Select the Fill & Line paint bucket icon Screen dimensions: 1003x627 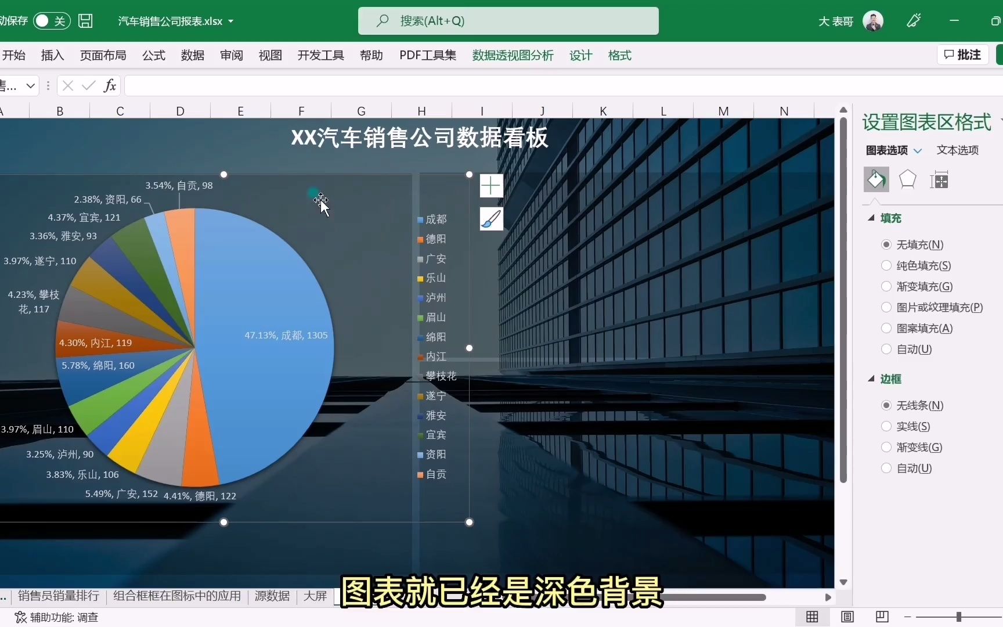point(876,179)
